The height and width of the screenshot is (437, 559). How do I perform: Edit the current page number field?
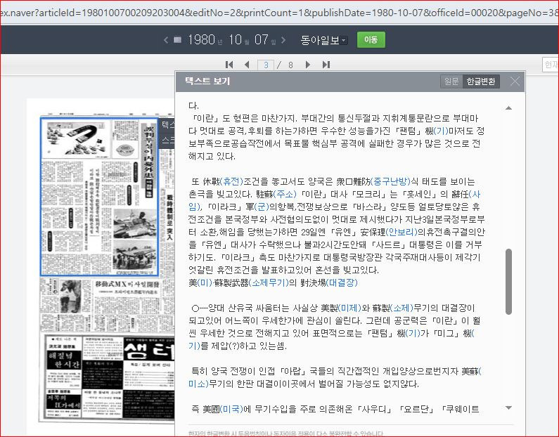pyautogui.click(x=266, y=65)
